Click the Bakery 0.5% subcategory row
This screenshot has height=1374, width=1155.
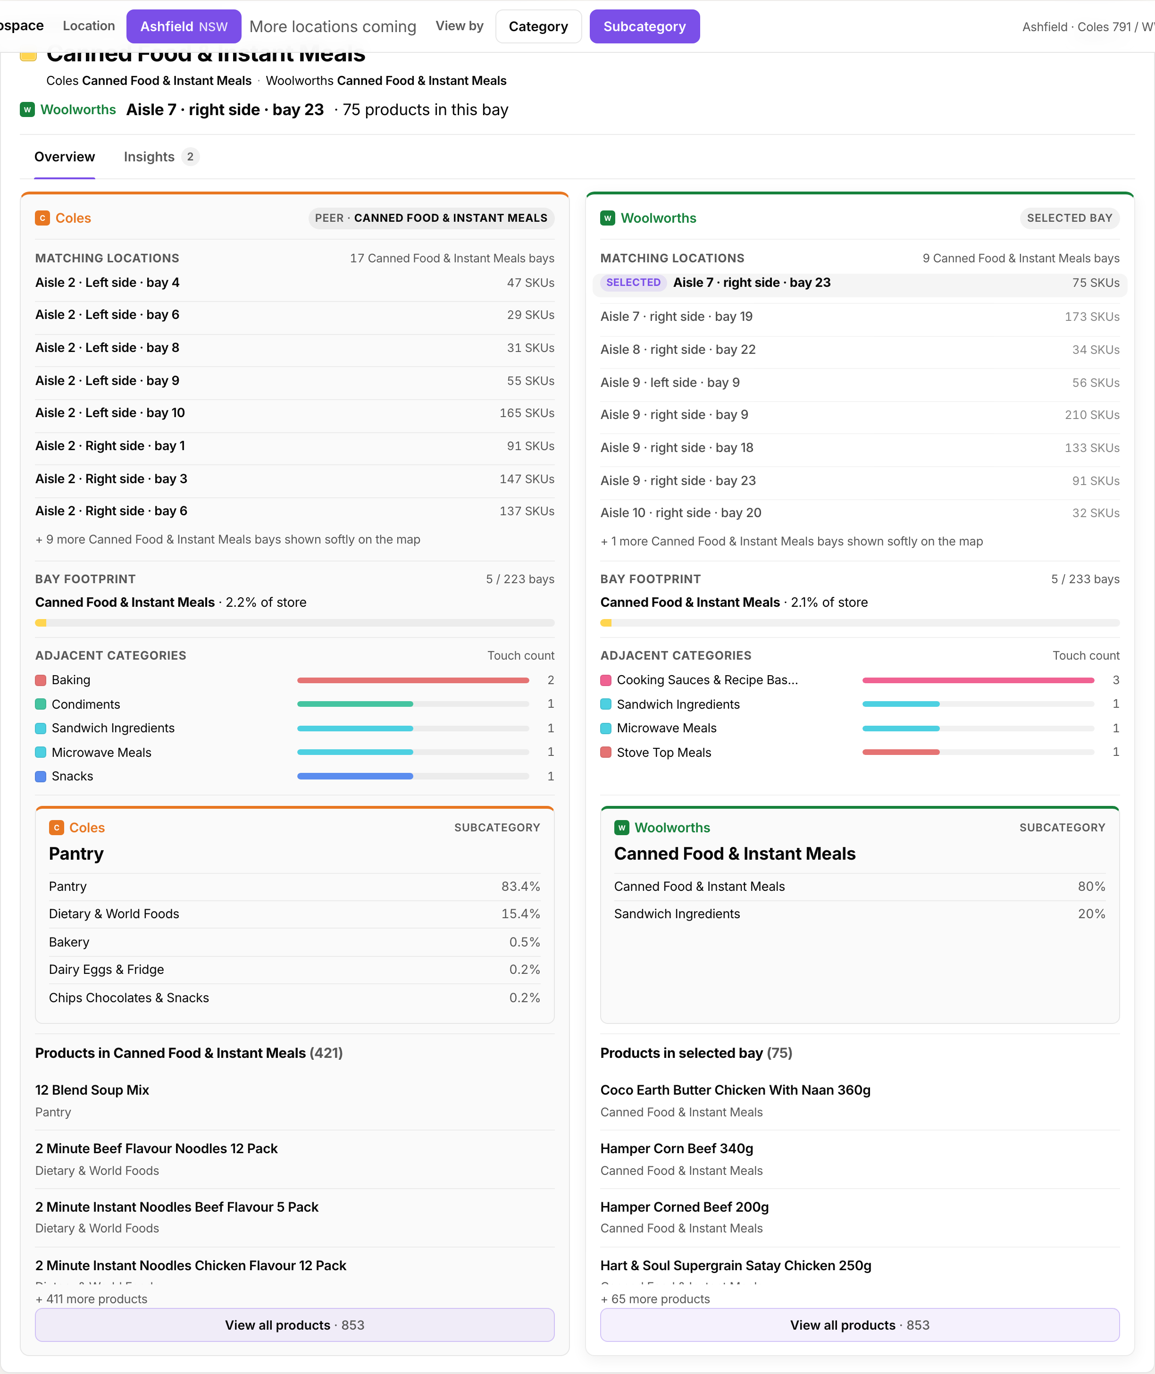pos(294,942)
